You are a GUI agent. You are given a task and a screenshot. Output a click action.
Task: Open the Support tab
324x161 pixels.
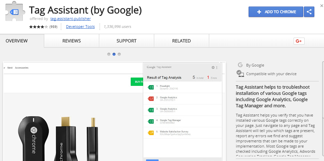[x=127, y=41]
